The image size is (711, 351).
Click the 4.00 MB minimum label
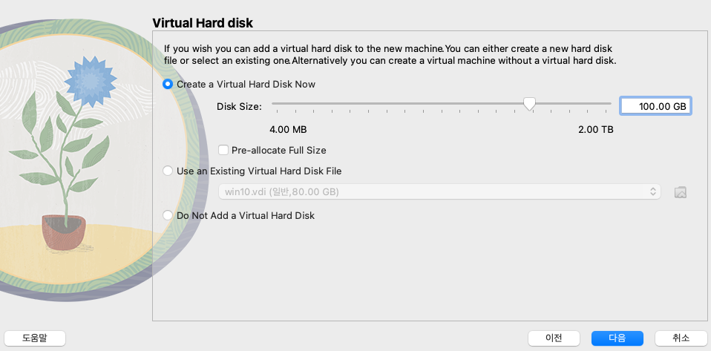(288, 130)
